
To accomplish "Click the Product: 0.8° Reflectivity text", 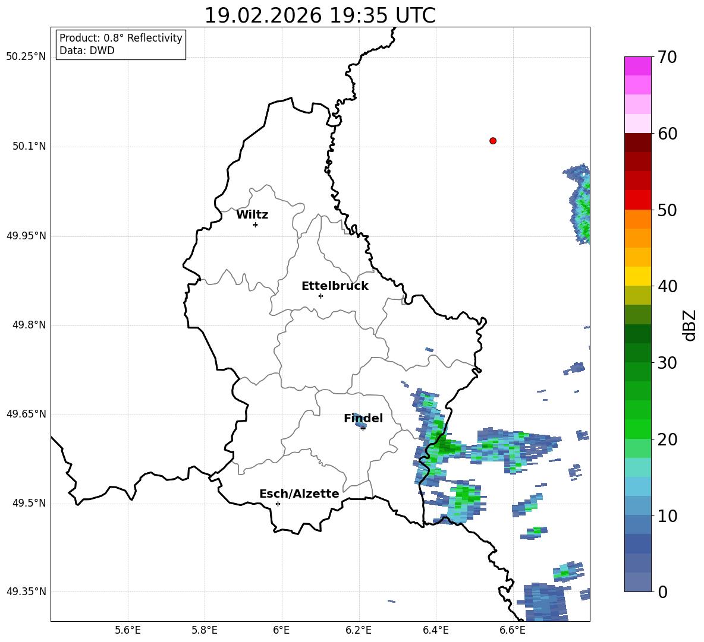I will pos(121,38).
